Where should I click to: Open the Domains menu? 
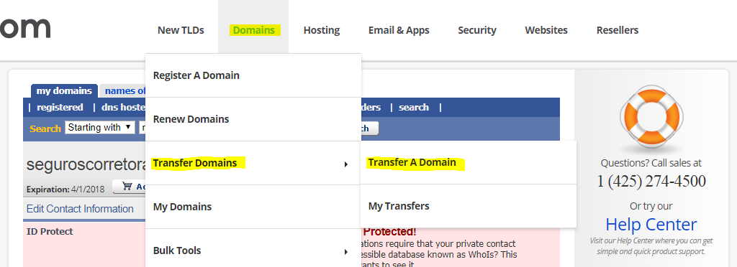coord(254,30)
